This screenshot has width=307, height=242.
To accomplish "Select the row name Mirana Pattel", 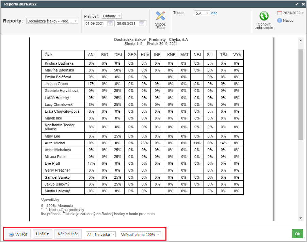I will coord(55,157).
